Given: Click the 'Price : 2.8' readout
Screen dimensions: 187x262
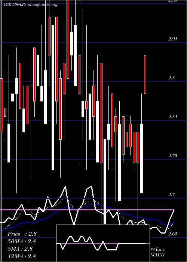Looking at the screenshot, I should point(22,234).
